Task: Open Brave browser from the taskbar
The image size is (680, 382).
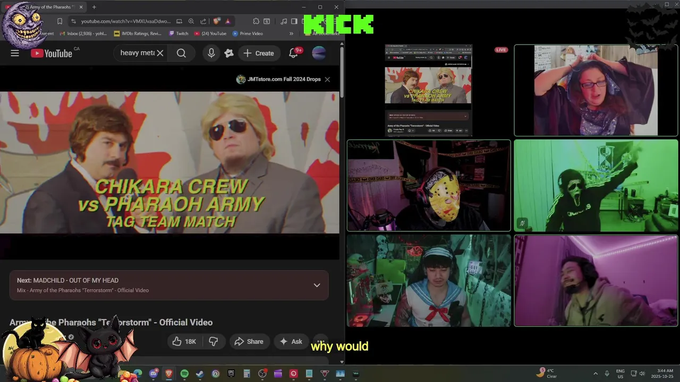Action: (169, 374)
